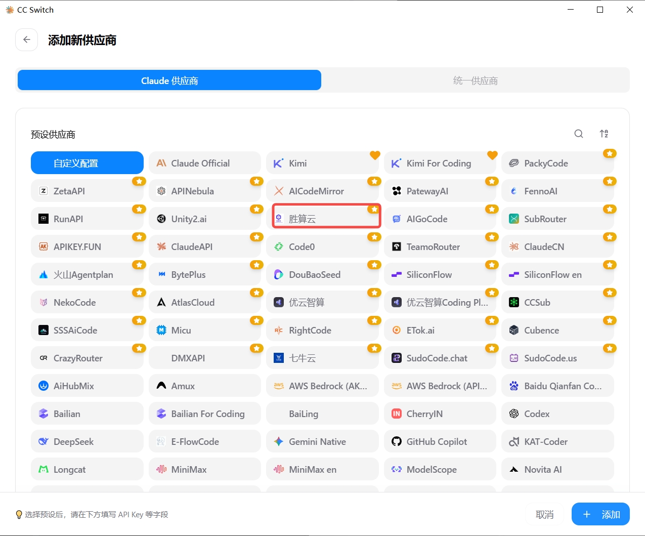Click the Gemini Native logo icon
645x536 pixels.
click(279, 441)
